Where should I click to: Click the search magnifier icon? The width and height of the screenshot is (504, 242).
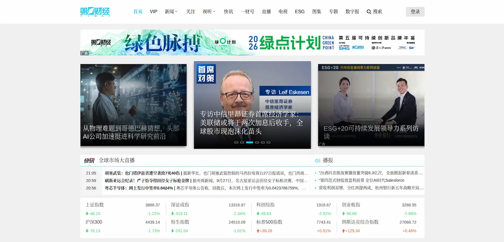pos(369,12)
